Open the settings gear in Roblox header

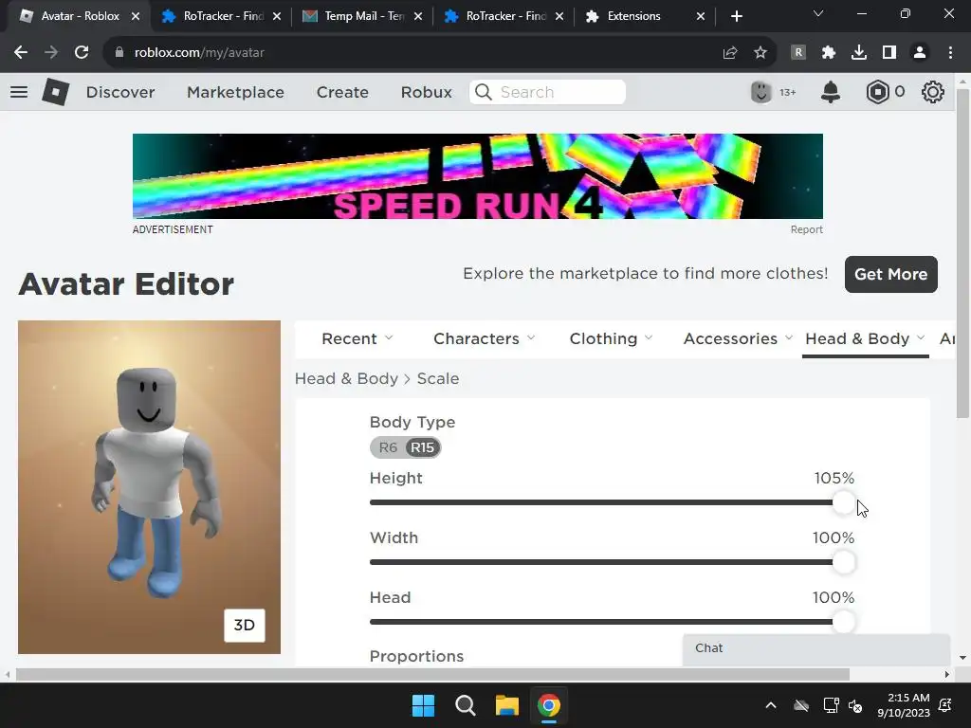click(x=933, y=92)
